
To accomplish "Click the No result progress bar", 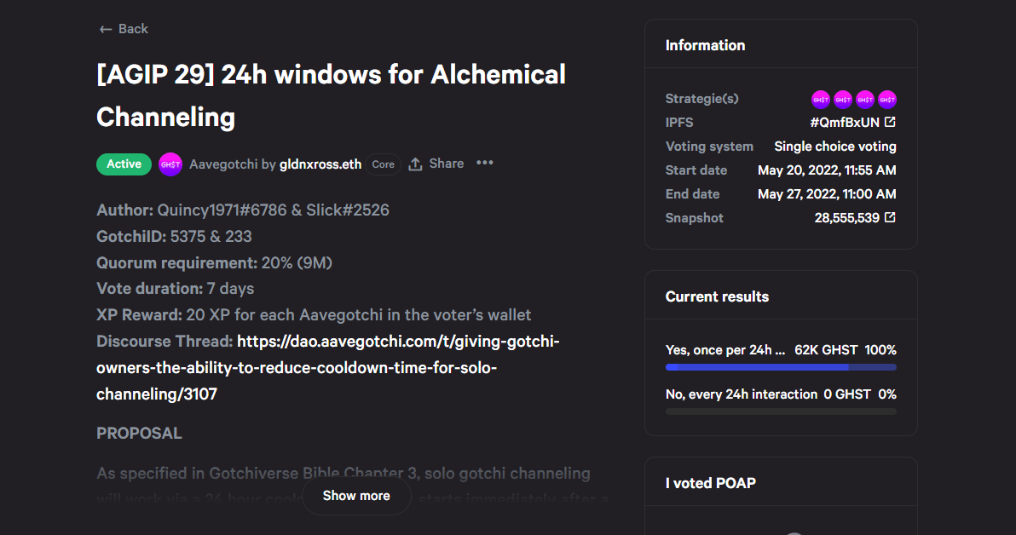I will 781,411.
